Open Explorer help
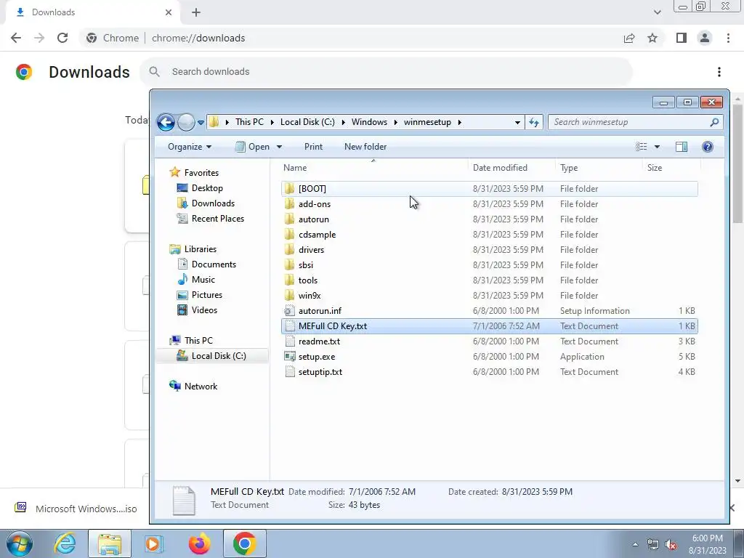Screen dimensions: 744x558 click(707, 147)
